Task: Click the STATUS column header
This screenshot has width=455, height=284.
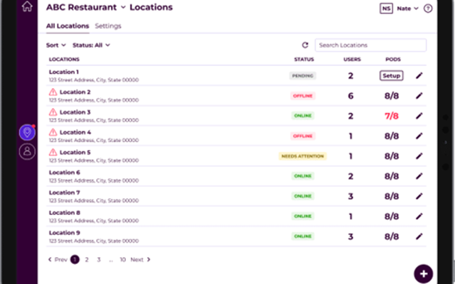Action: (x=304, y=60)
